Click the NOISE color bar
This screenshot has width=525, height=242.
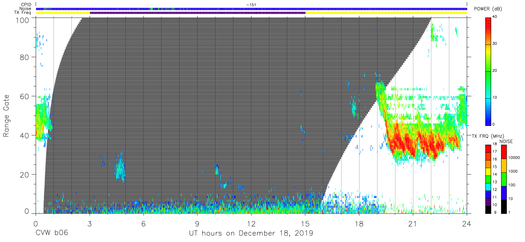(504, 179)
